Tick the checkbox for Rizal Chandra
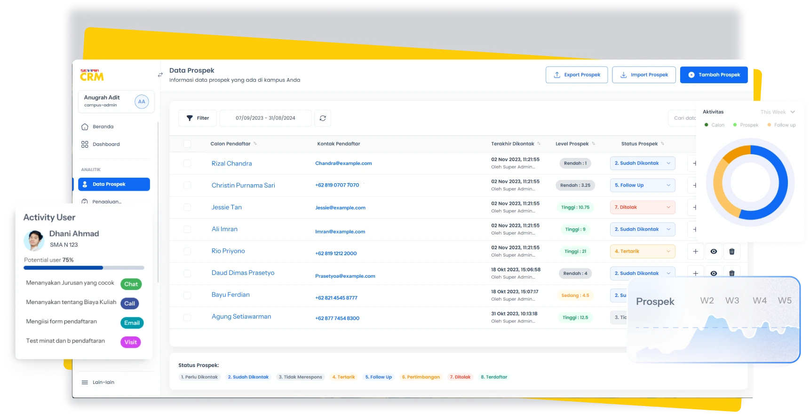 coord(187,164)
